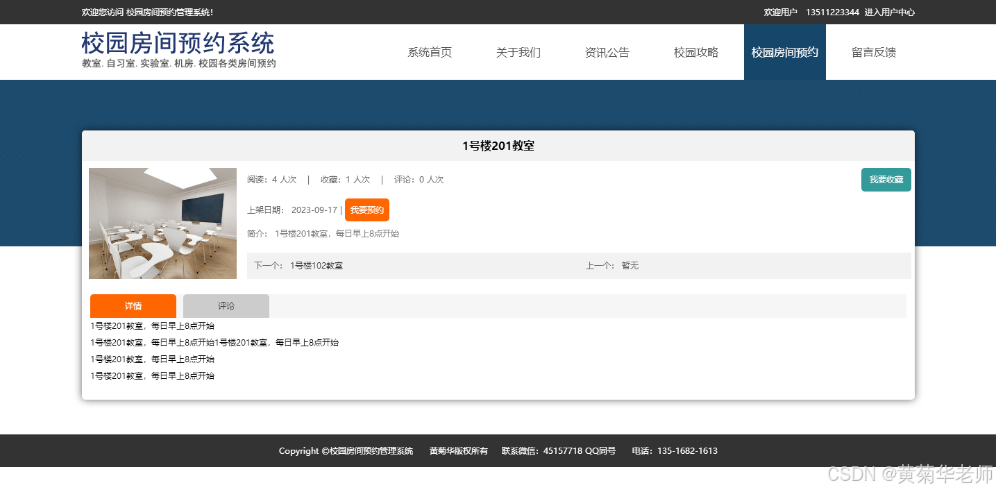Viewport: 996px width, 492px height.
Task: Click the welcome message 欢迎您访问 校园房间预约管理系统!
Action: click(148, 12)
